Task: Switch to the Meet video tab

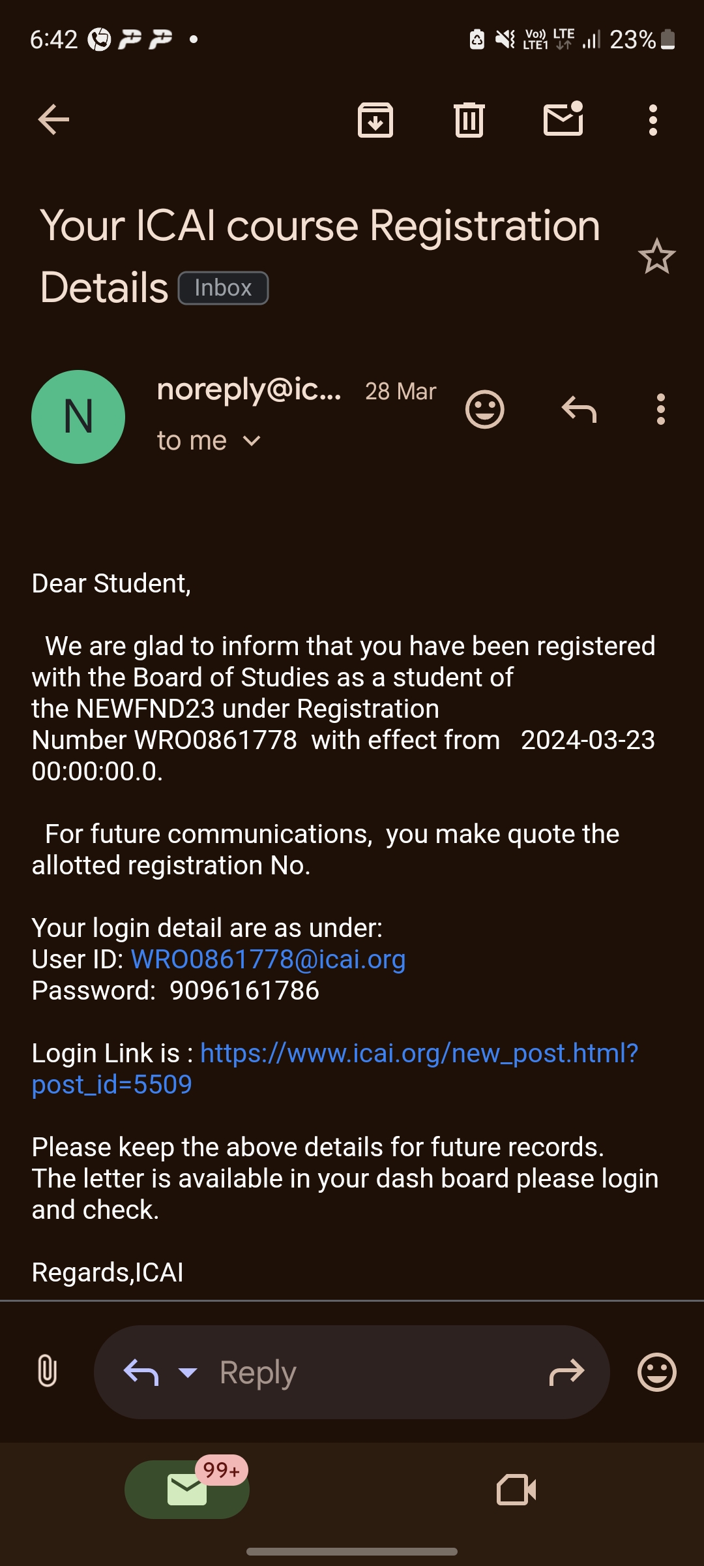Action: click(x=516, y=1490)
